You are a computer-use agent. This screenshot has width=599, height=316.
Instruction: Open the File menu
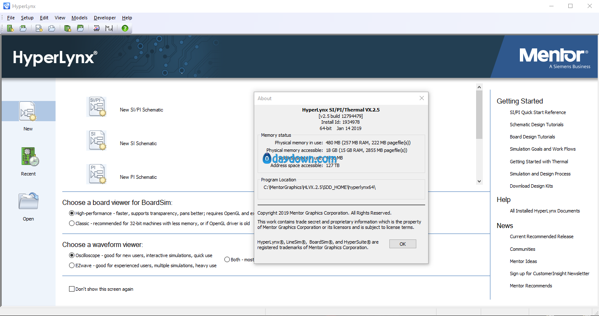pyautogui.click(x=11, y=18)
